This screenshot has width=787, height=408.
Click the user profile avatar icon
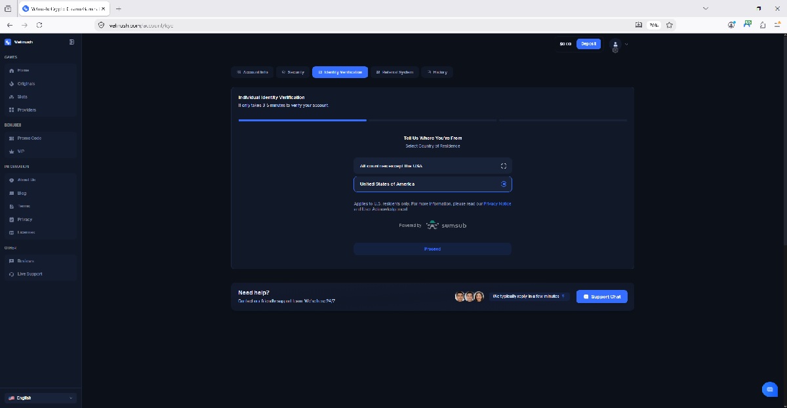[615, 45]
